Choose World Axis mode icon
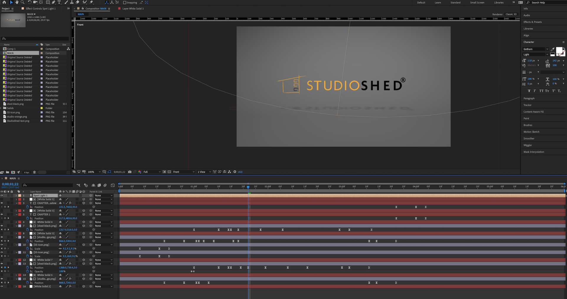The image size is (567, 299). (112, 2)
